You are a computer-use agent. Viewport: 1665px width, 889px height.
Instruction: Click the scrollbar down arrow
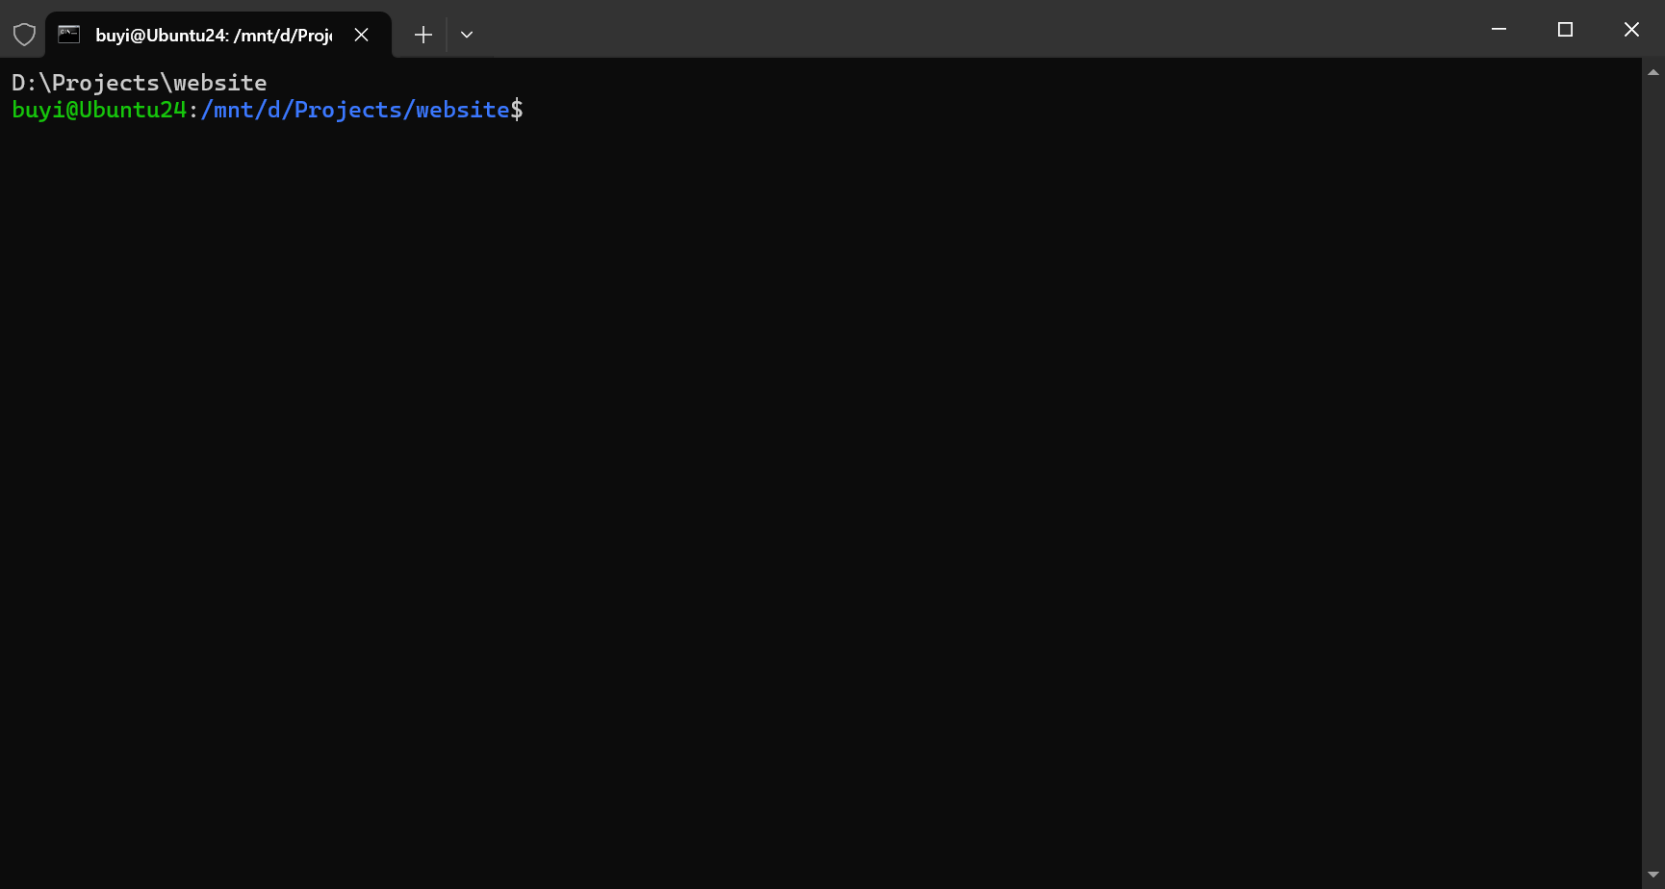[1653, 875]
